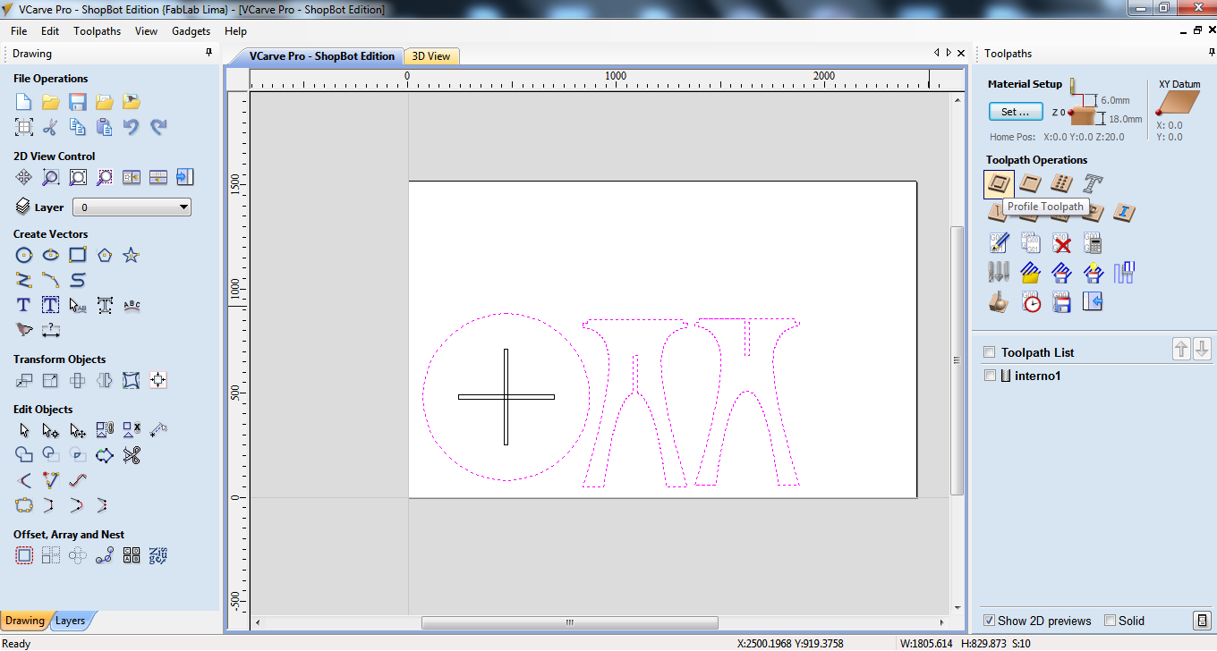Click the Align Objects tool

tap(158, 381)
